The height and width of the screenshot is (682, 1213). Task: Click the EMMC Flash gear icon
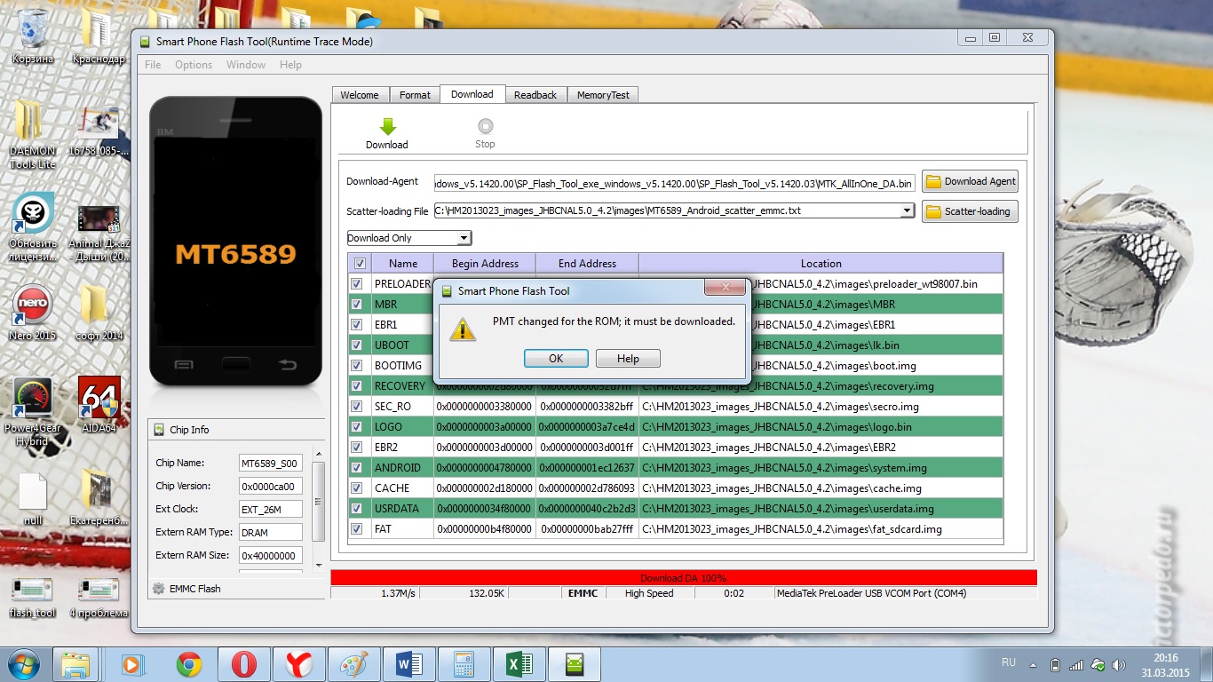(159, 588)
